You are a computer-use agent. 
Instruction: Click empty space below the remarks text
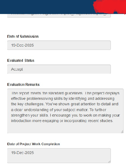(x=65, y=128)
